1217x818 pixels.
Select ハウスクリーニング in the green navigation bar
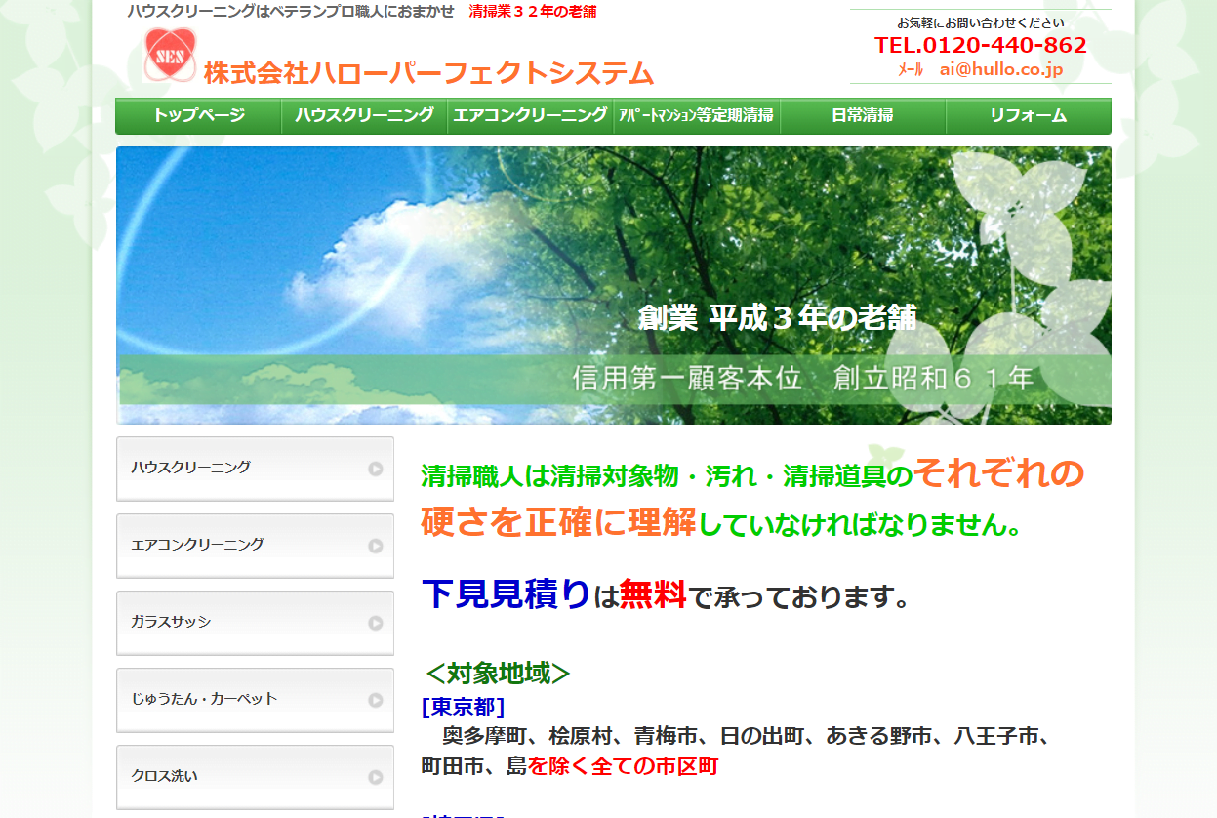pyautogui.click(x=365, y=115)
